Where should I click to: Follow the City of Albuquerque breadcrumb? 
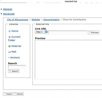18,20
